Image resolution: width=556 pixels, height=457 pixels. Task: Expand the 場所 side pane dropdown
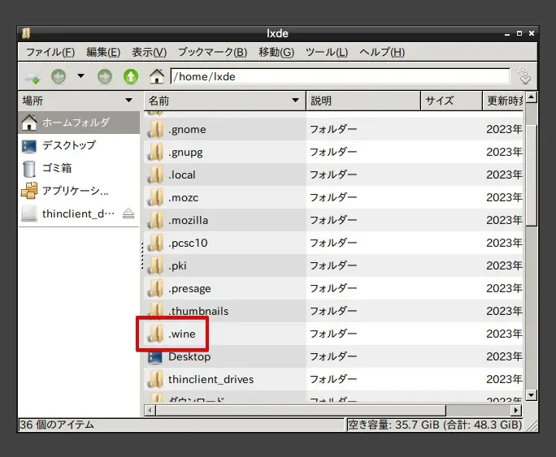128,101
